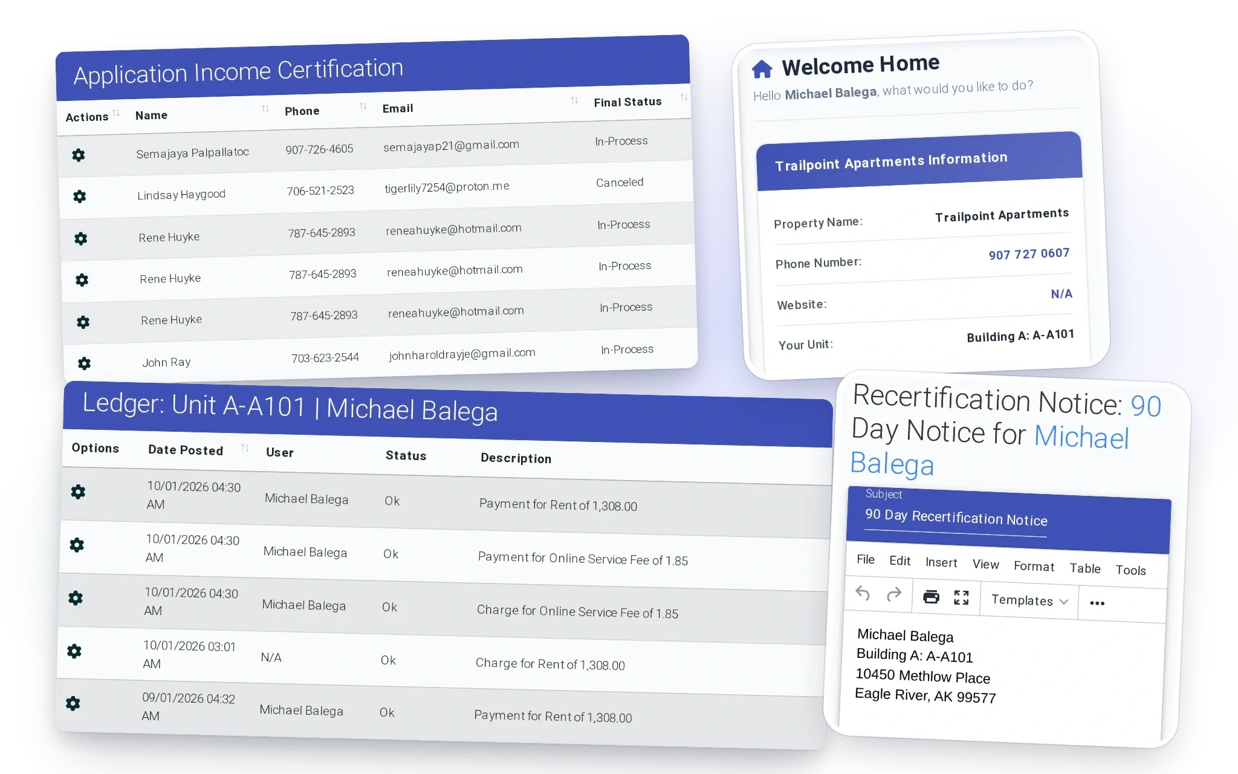Click phone number 907 727 0607 link
The width and height of the screenshot is (1238, 774).
click(1029, 254)
